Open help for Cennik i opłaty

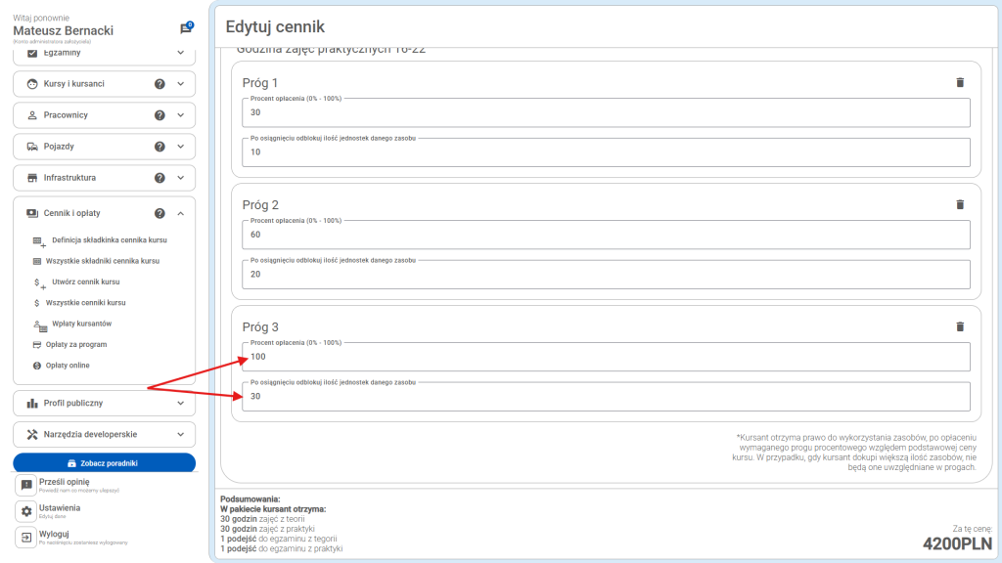point(159,213)
